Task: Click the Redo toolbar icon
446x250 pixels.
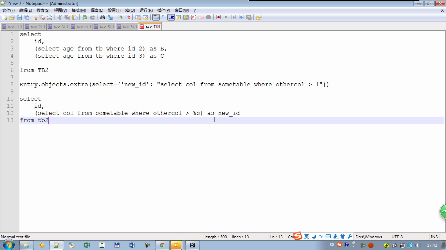Action: (x=92, y=17)
